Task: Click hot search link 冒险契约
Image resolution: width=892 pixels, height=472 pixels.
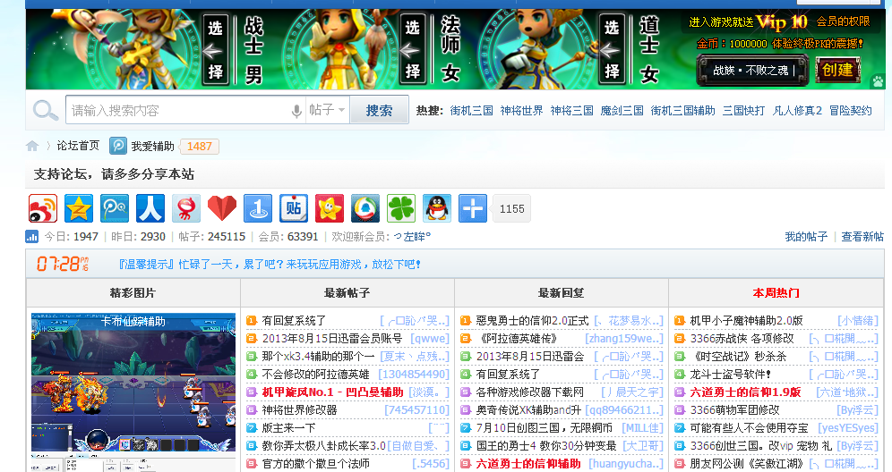Action: pyautogui.click(x=851, y=111)
